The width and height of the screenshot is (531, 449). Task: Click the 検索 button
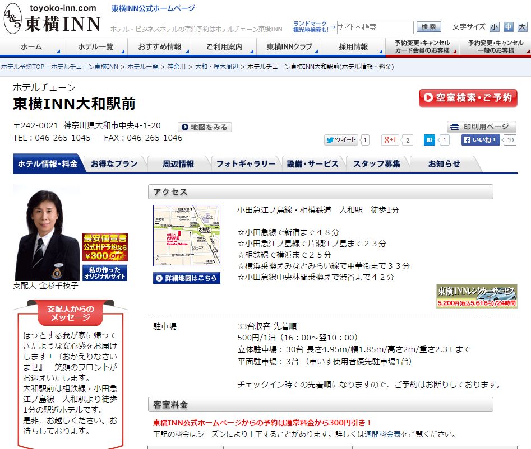(429, 27)
